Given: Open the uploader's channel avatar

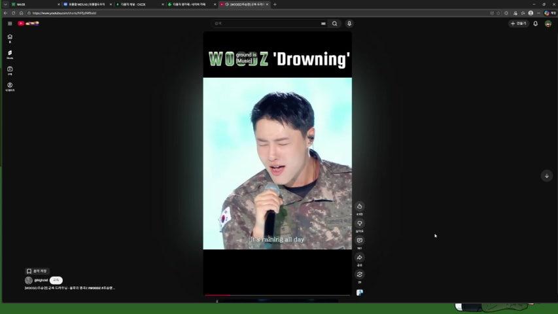Looking at the screenshot, I should (29, 281).
